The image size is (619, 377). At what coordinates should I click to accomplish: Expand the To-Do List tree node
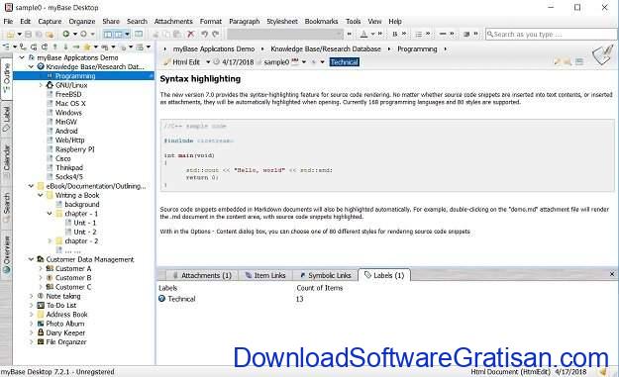[x=31, y=305]
